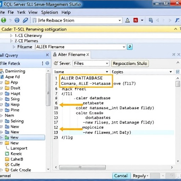This screenshot has width=181, height=181.
Task: Click the 'Sever' connection icon
Action: (x=56, y=63)
